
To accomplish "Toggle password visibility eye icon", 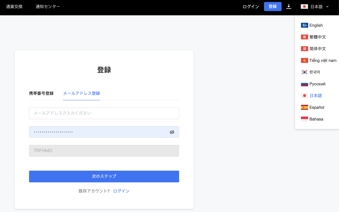I will pos(172,132).
